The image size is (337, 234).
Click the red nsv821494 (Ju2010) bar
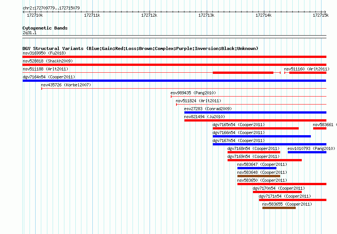(x=255, y=120)
